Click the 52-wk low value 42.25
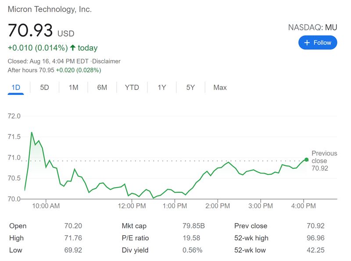This screenshot has width=351, height=261. point(315,250)
